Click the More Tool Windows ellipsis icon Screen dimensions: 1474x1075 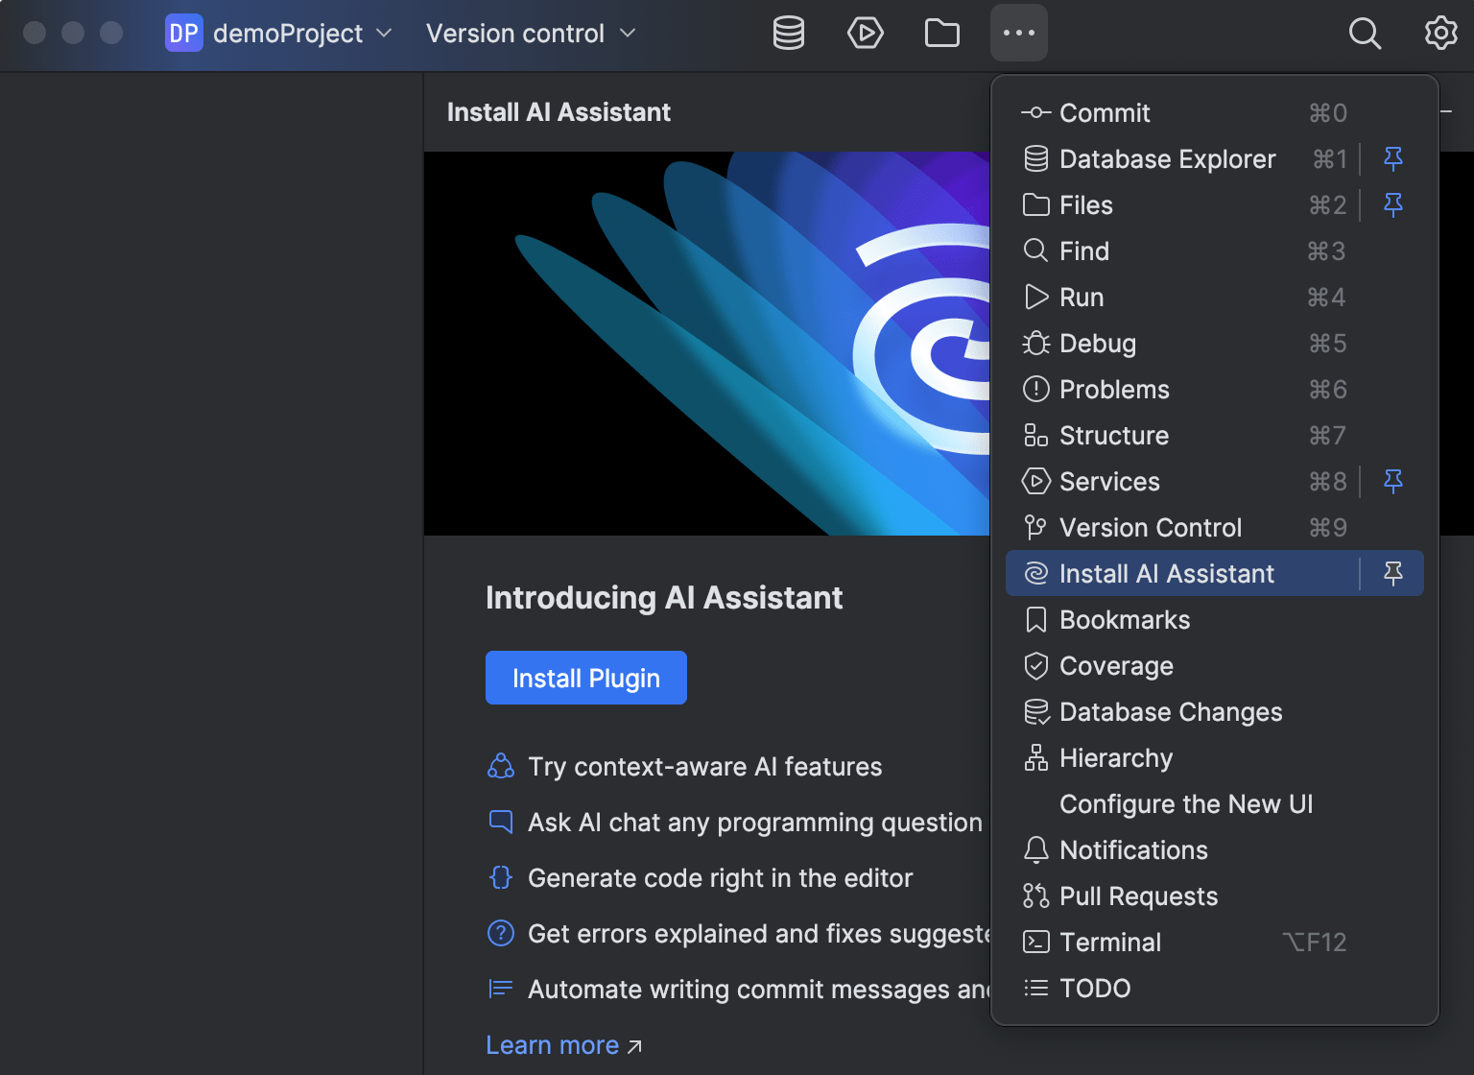[1018, 33]
